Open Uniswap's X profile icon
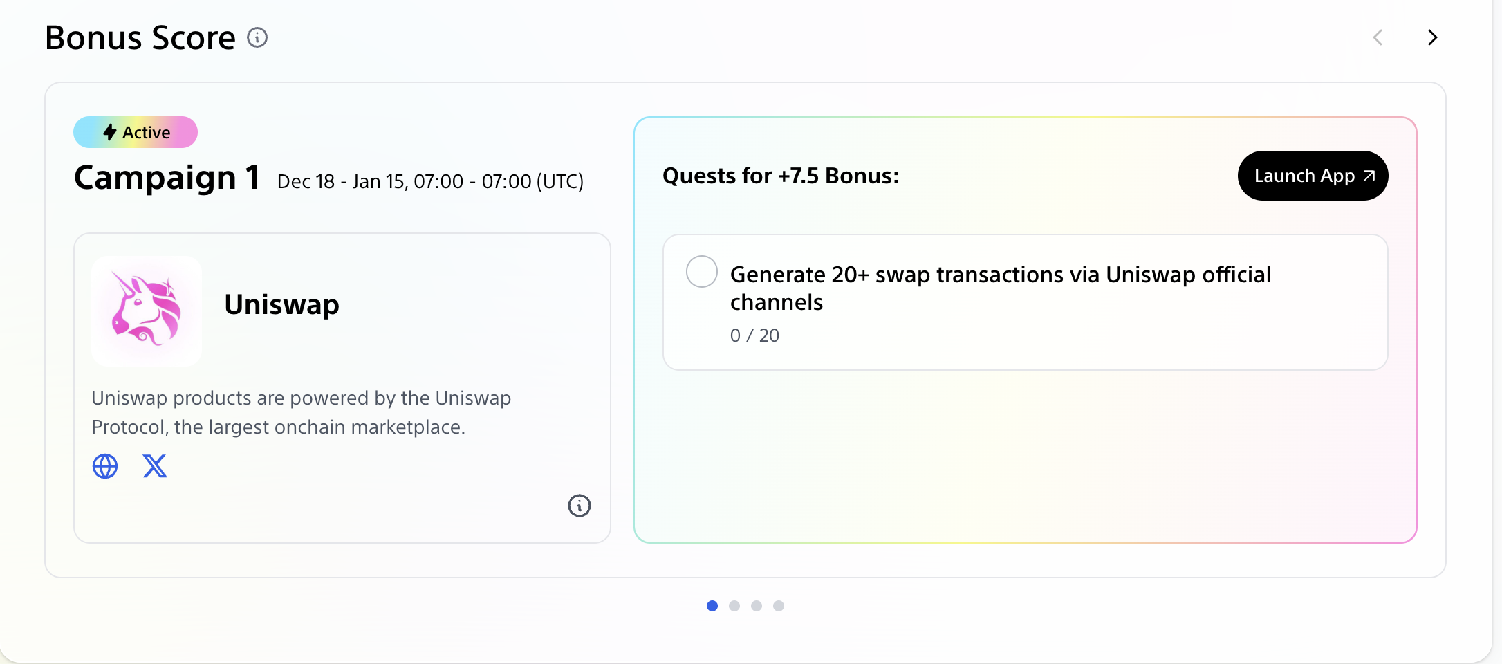Image resolution: width=1502 pixels, height=664 pixels. (x=155, y=466)
